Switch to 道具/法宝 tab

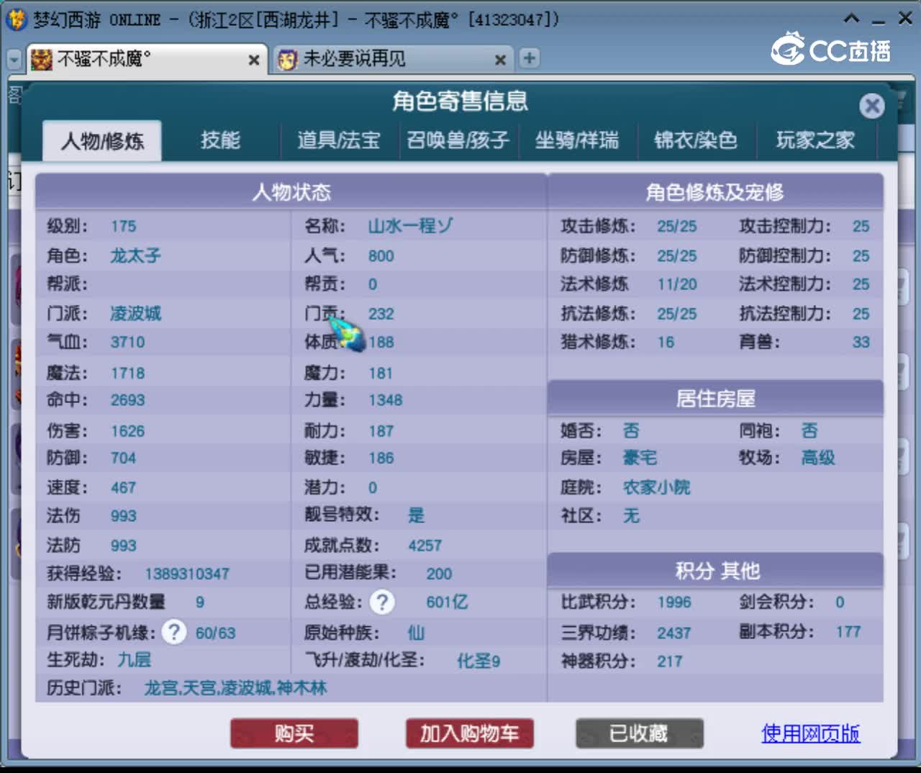tap(339, 140)
